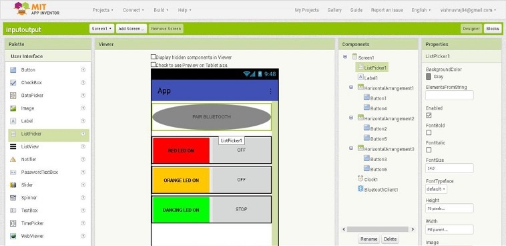
Task: Click the phone preview vertical scrollbar
Action: (275, 173)
